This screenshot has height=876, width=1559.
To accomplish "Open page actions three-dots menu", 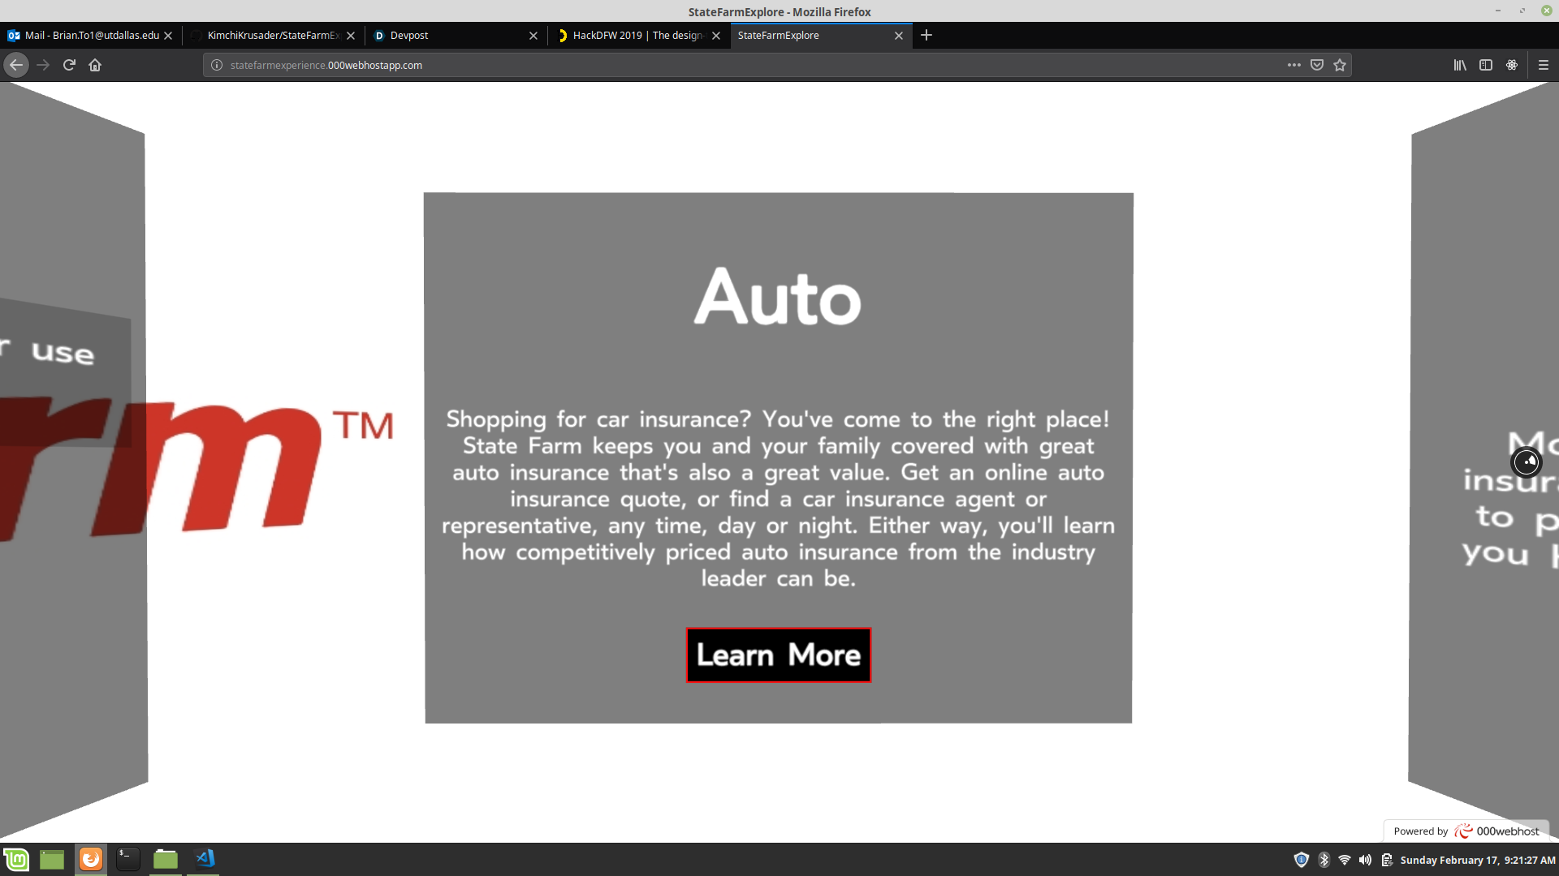I will [x=1294, y=65].
